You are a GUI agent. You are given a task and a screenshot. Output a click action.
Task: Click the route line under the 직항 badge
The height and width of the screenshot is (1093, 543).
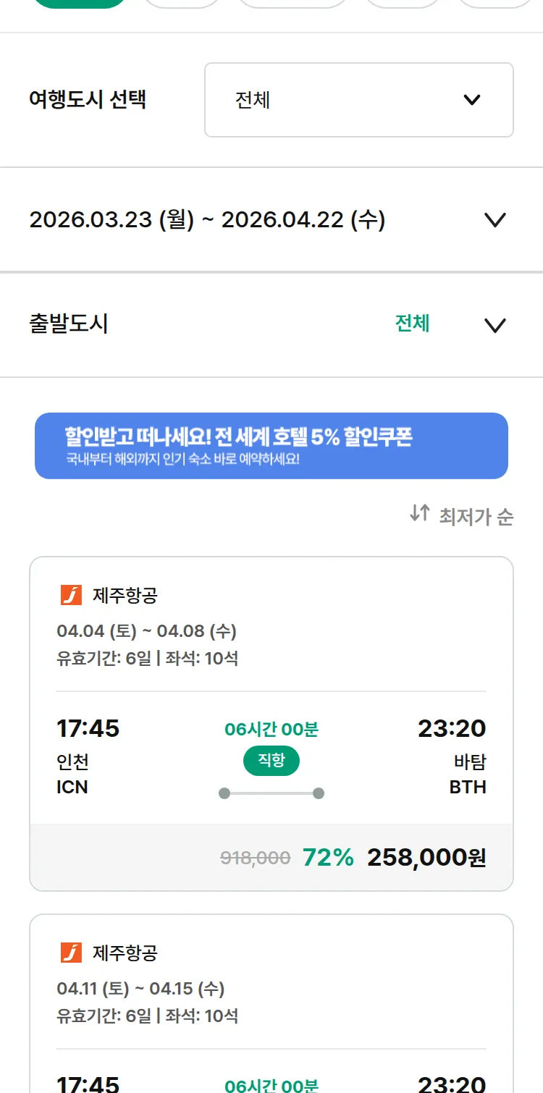click(271, 793)
